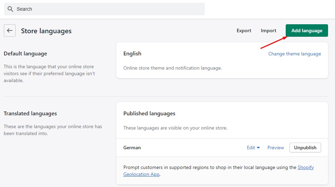Viewport: 335px width, 187px height.
Task: Go back using the arrow button
Action: [10, 30]
